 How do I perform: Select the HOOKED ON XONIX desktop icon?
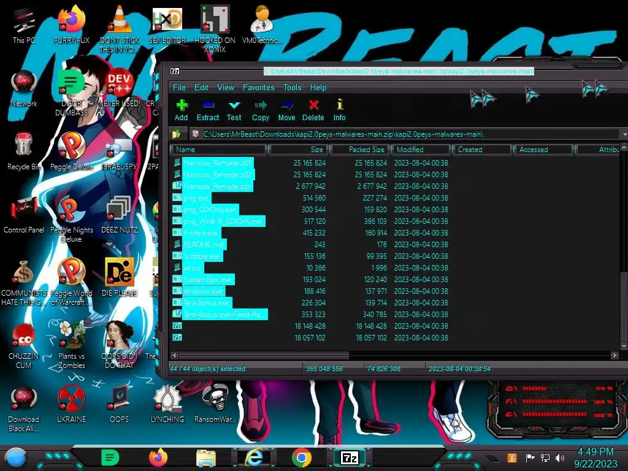click(215, 29)
